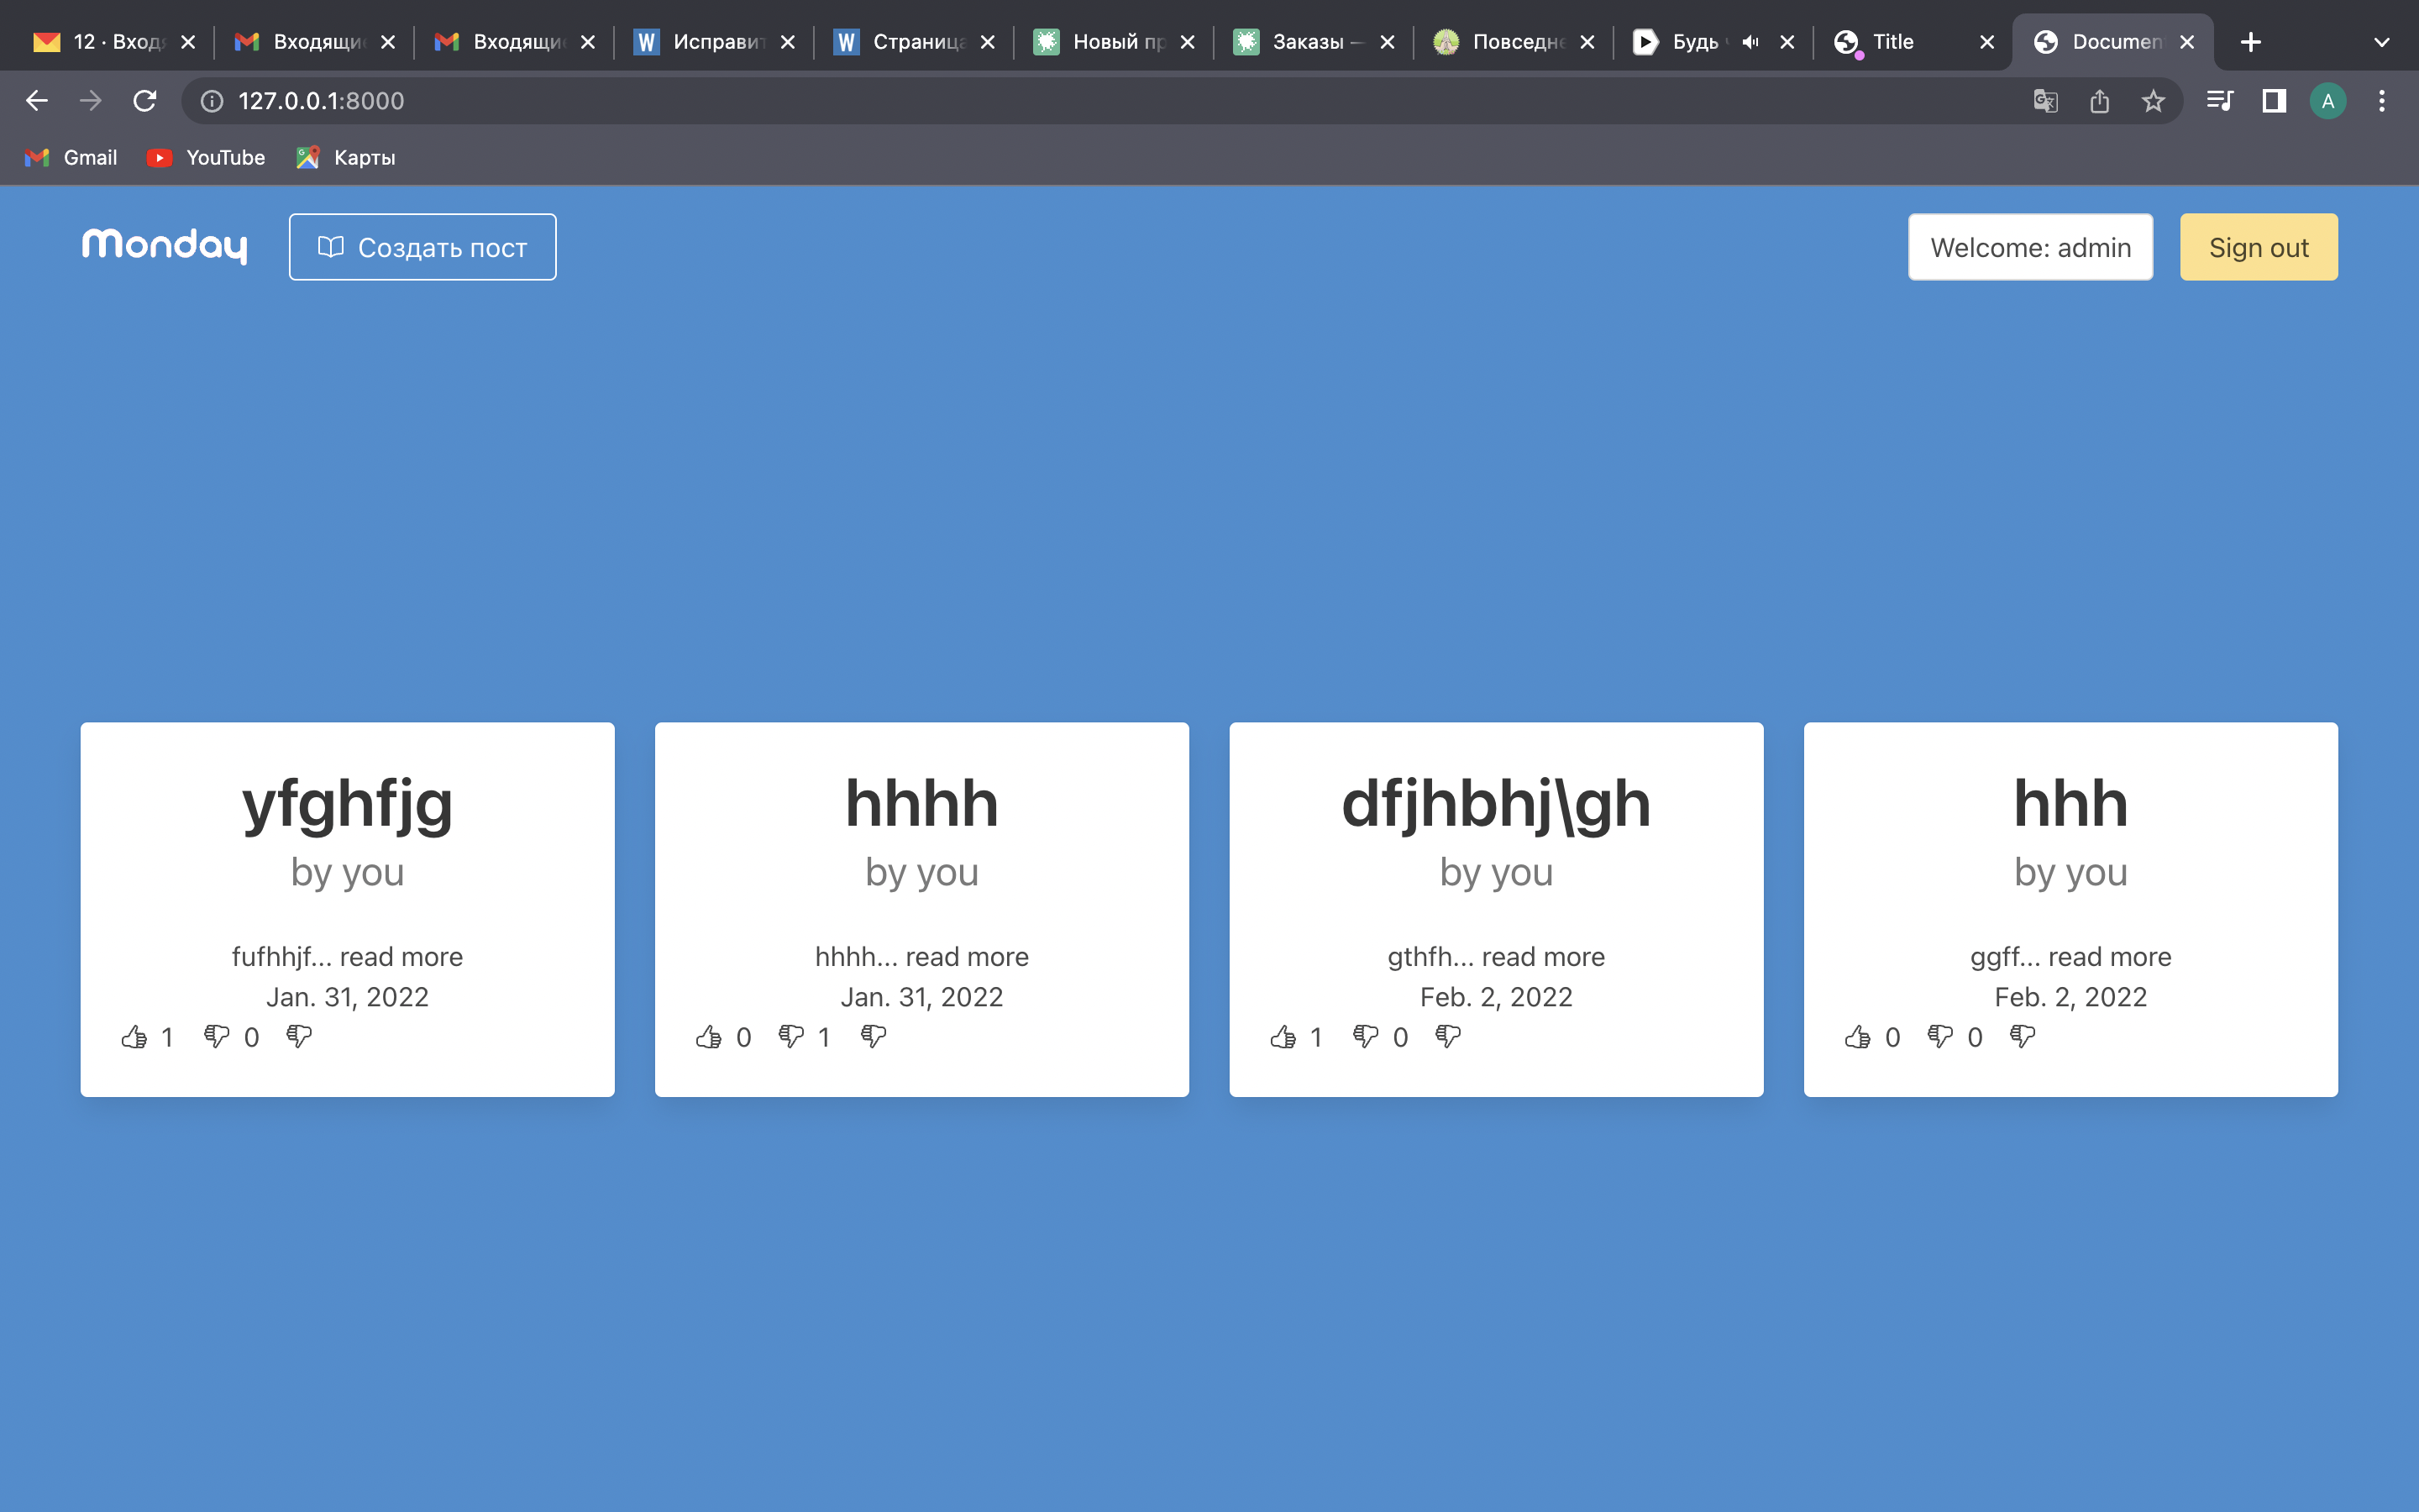This screenshot has width=2419, height=1512.
Task: Open the Google Translate icon in address bar
Action: tap(2045, 101)
